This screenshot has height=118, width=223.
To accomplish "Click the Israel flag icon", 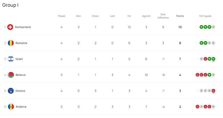I will (11, 59).
